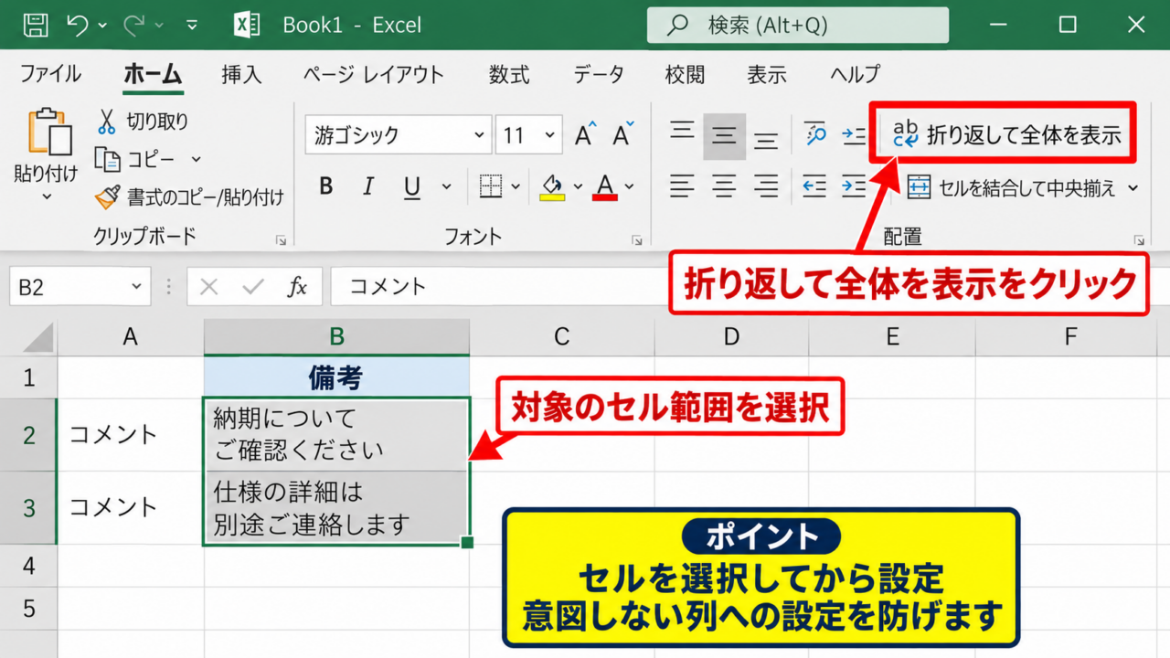
Task: Click the Undo arrow icon
Action: point(78,25)
